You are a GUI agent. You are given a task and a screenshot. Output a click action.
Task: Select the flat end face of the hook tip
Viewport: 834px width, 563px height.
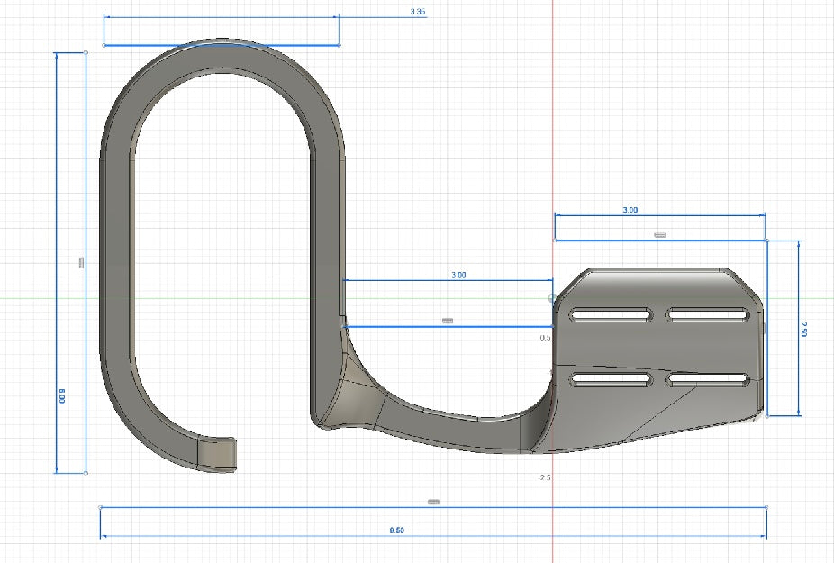coord(217,452)
